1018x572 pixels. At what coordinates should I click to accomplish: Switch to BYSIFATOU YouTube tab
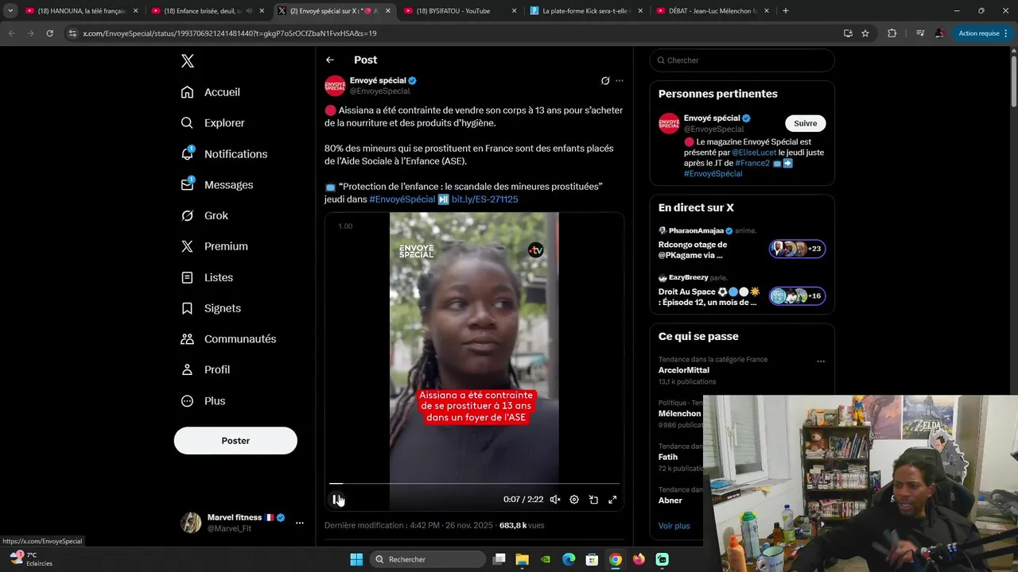click(x=458, y=11)
